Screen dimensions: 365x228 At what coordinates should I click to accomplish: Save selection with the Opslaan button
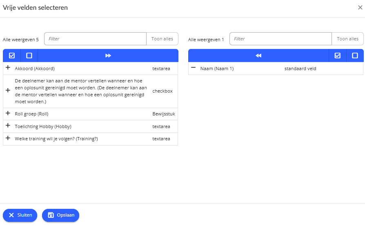[x=60, y=215]
